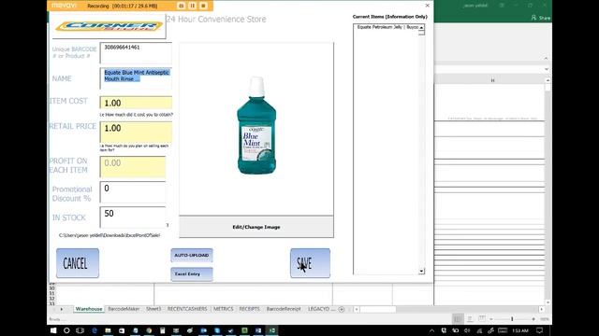Click Excel column H header
The image size is (599, 336).
point(493,80)
